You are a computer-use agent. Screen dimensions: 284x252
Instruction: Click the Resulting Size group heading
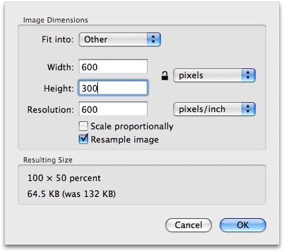click(x=48, y=160)
